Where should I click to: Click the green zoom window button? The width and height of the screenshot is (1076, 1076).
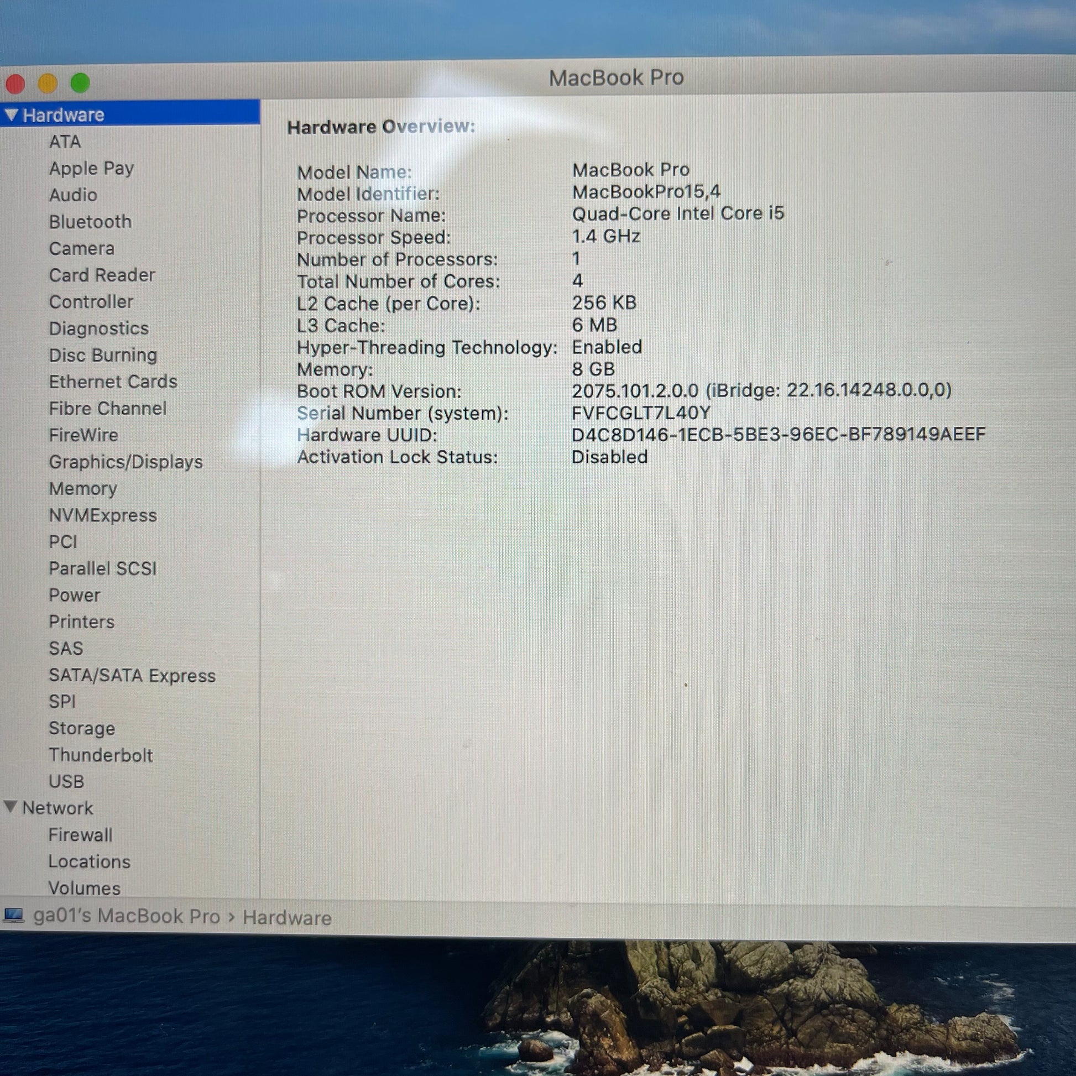click(x=80, y=83)
